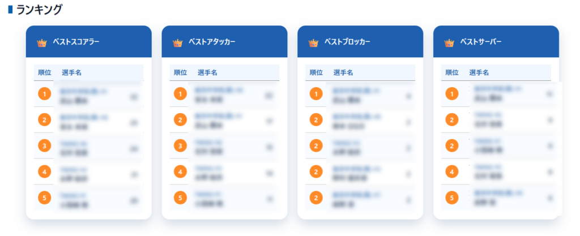Screen dimensions: 580x236
Task: Select rank 3 badge in ベストアタッカー card
Action: coord(180,145)
